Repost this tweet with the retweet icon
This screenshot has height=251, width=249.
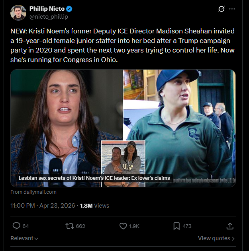[x=70, y=226]
